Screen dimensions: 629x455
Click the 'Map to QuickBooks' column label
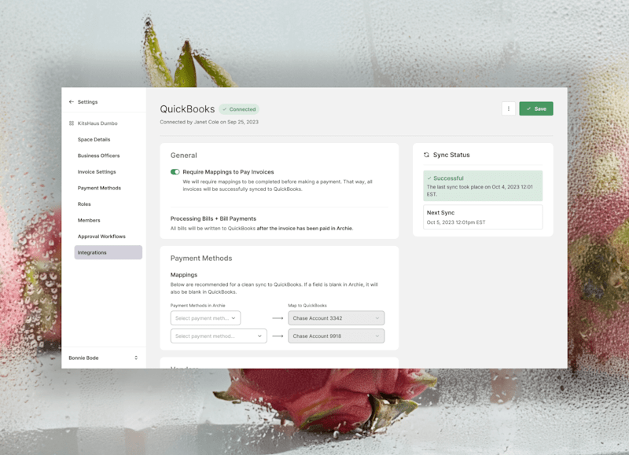pyautogui.click(x=307, y=306)
